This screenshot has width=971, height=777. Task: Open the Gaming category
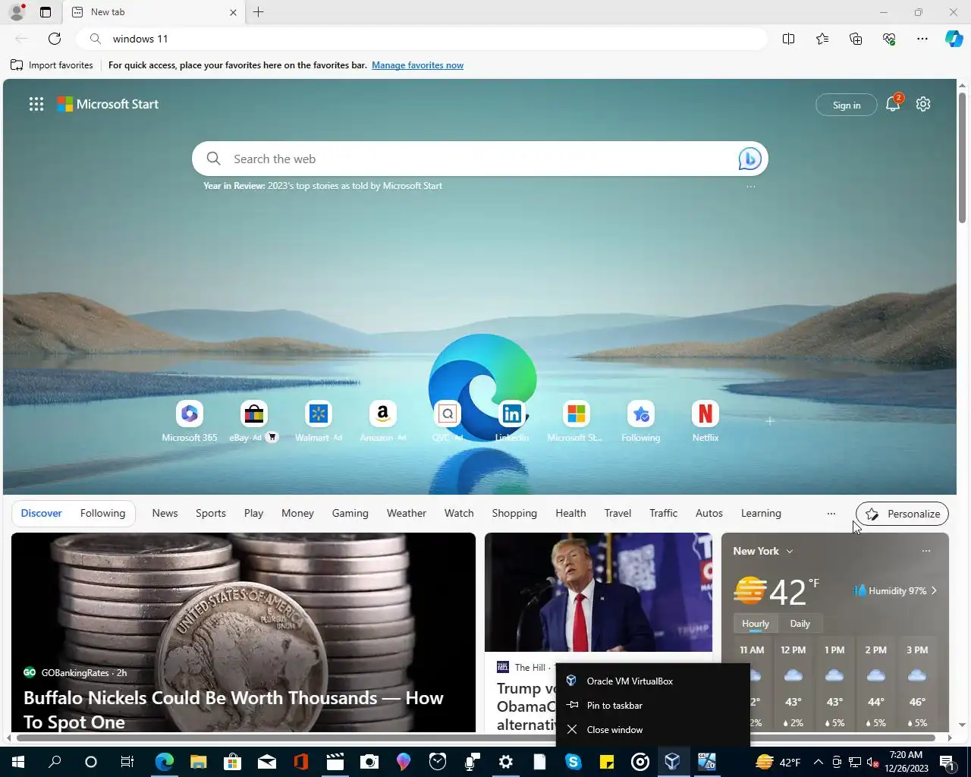350,514
